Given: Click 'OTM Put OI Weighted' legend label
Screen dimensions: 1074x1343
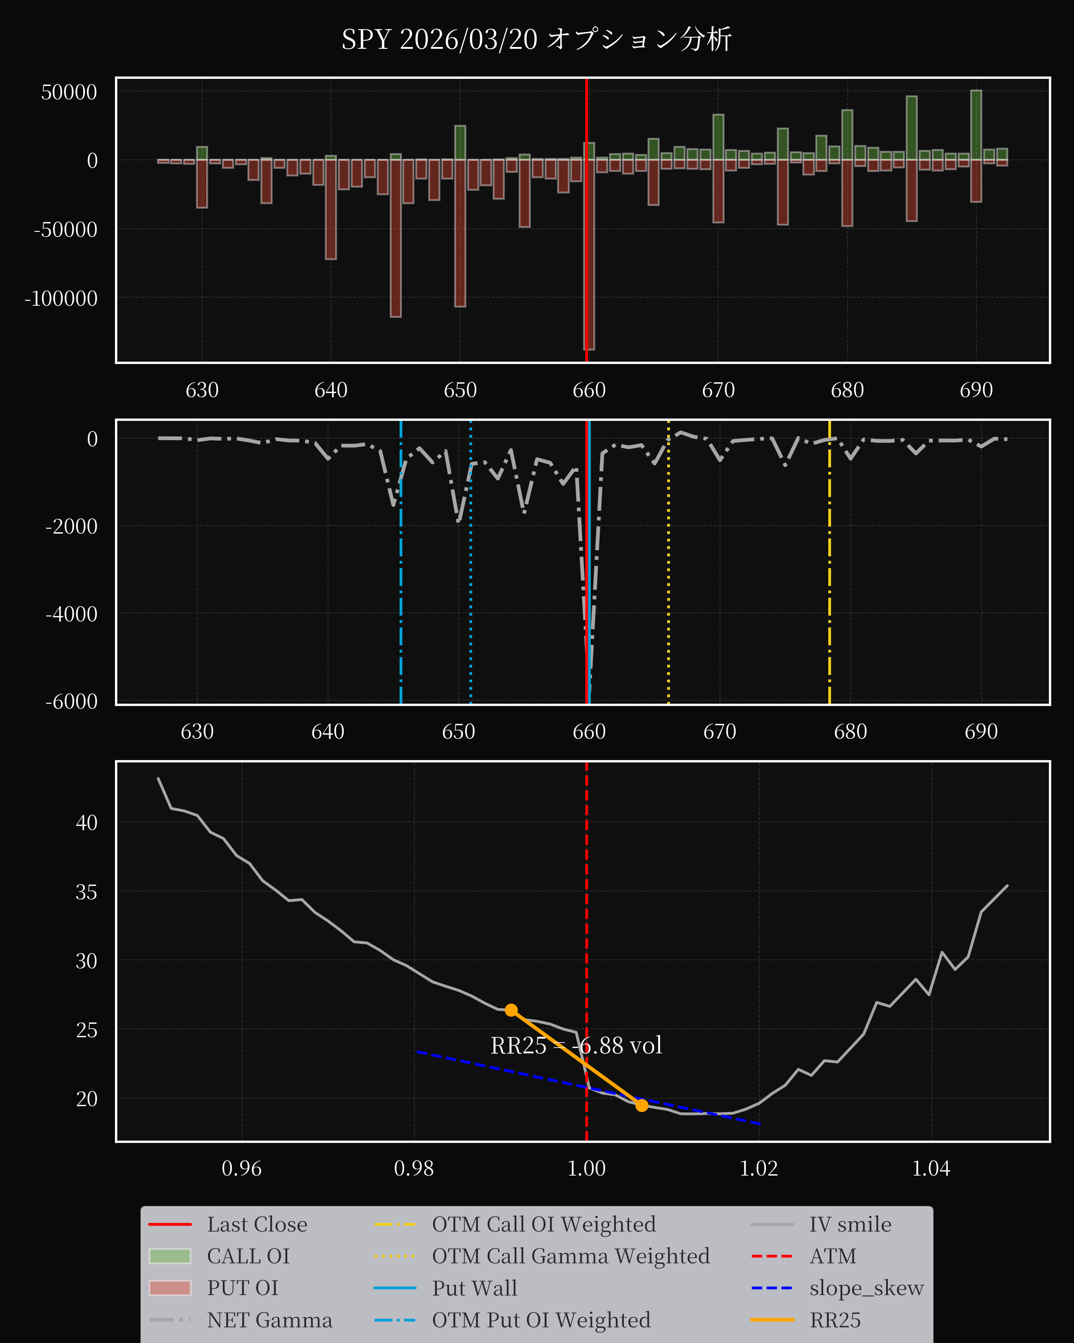Looking at the screenshot, I should point(541,1319).
